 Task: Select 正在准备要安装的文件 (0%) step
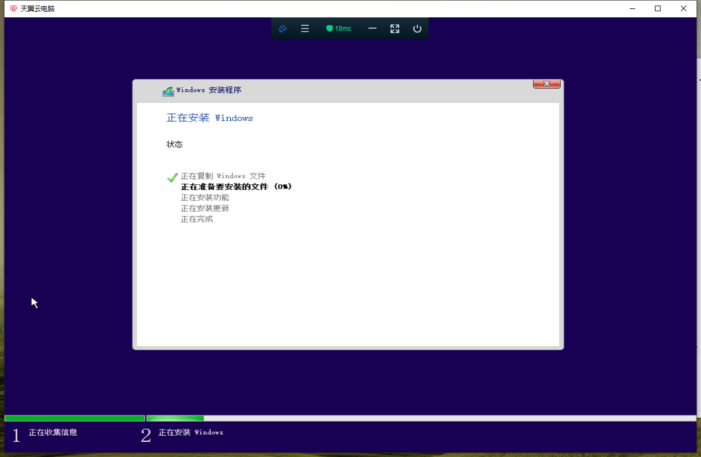236,186
